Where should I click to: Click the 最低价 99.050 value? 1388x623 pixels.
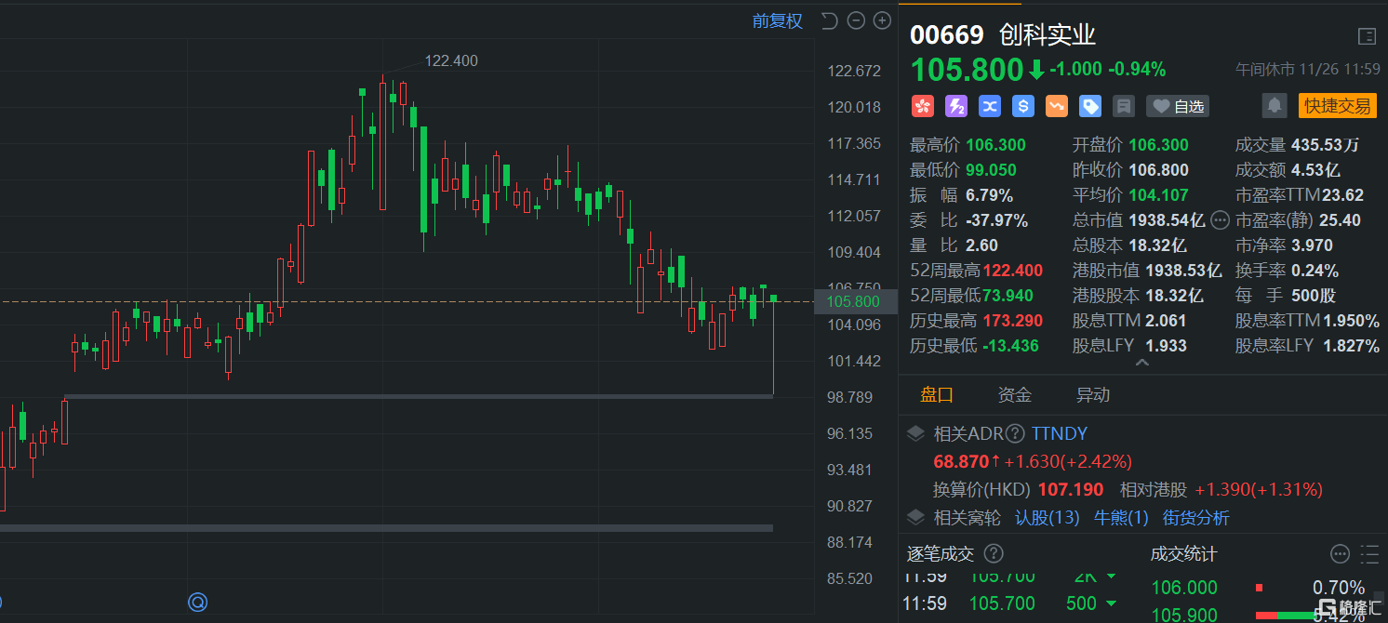(x=991, y=170)
